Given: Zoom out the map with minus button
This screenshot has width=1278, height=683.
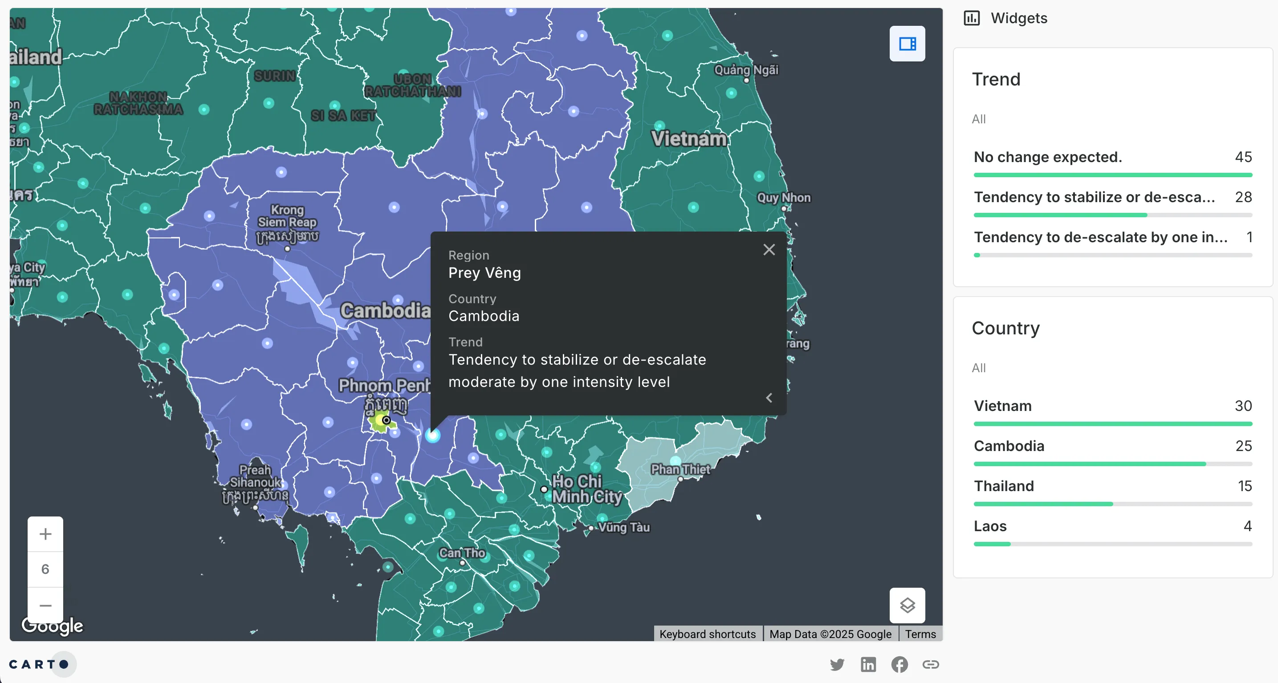Looking at the screenshot, I should [45, 605].
